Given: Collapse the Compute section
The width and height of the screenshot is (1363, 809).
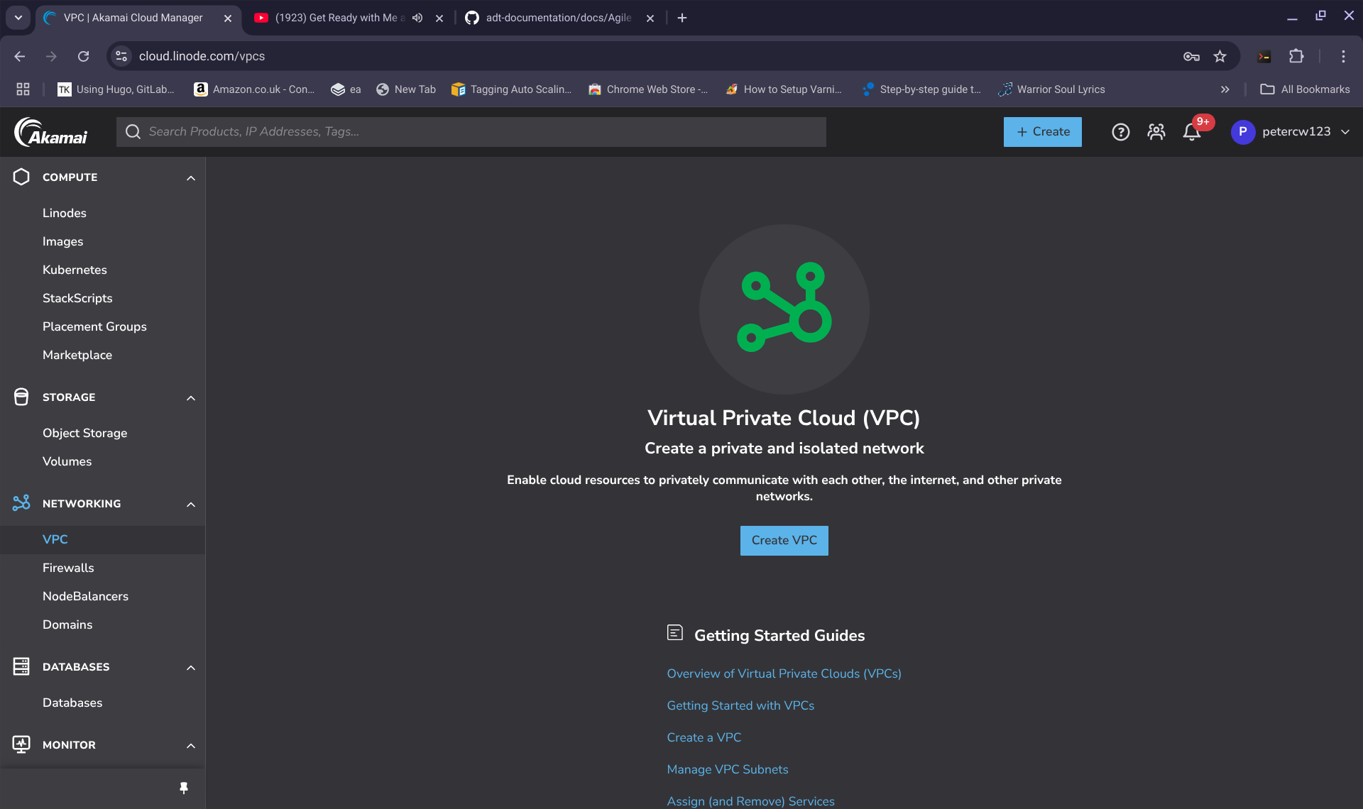Looking at the screenshot, I should pos(190,177).
